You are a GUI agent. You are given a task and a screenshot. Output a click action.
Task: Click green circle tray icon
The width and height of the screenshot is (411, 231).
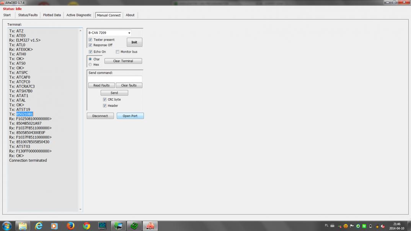358,226
